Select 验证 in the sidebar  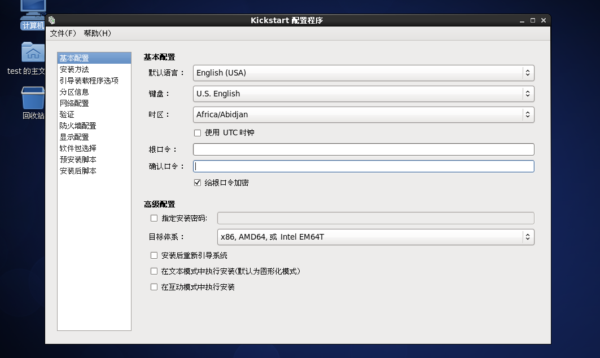[94, 114]
